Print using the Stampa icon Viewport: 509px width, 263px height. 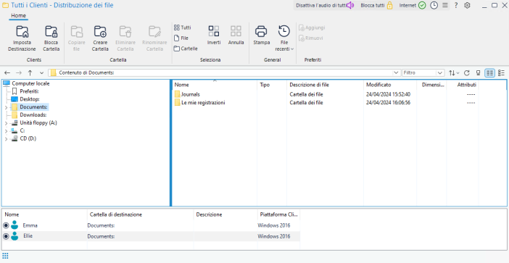261,31
